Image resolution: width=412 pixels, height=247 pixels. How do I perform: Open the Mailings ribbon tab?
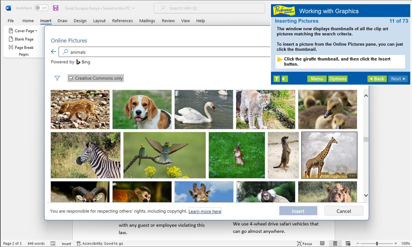[x=147, y=21]
